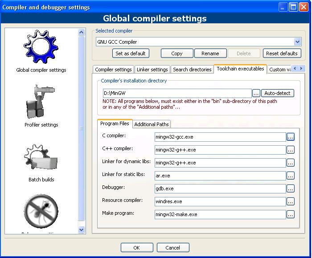Image resolution: width=312 pixels, height=258 pixels.
Task: Select the Toolchain executables tab
Action: click(x=240, y=69)
